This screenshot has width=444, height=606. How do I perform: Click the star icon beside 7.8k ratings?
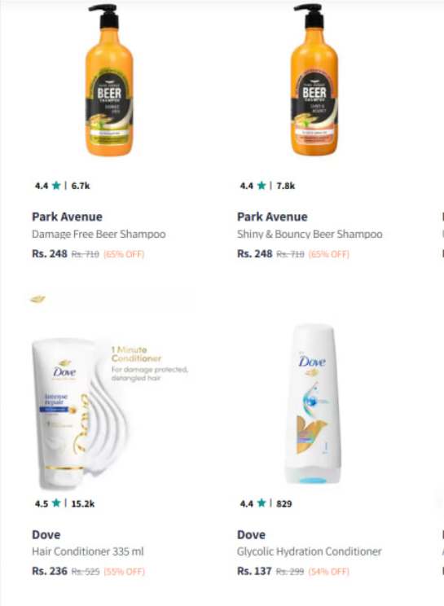(262, 186)
